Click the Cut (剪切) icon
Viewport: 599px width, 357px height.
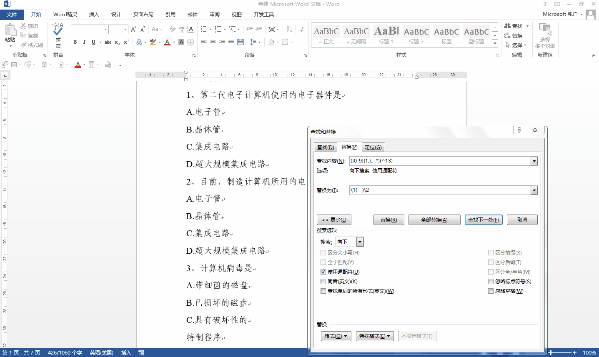tap(23, 26)
